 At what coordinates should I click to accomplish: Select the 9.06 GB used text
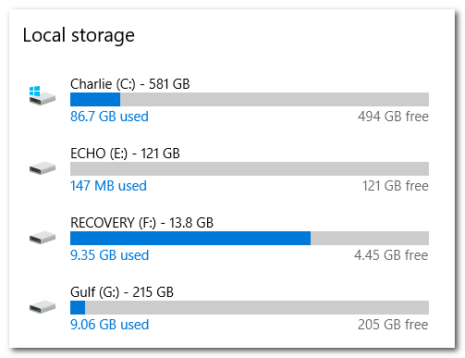(110, 325)
